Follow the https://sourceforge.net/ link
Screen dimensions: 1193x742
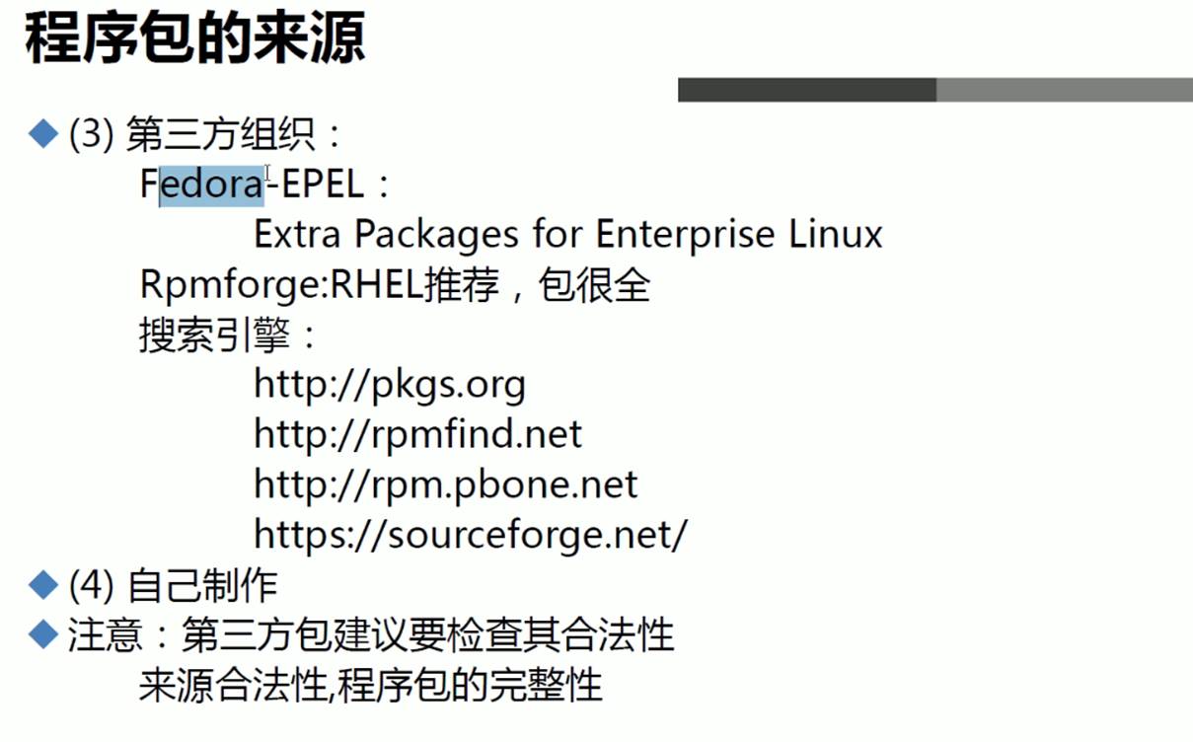pyautogui.click(x=470, y=535)
